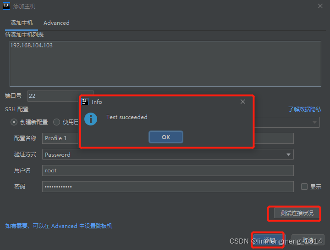Viewport: 330px width, 250px height.
Task: Close the 添加主机 window
Action: click(320, 6)
